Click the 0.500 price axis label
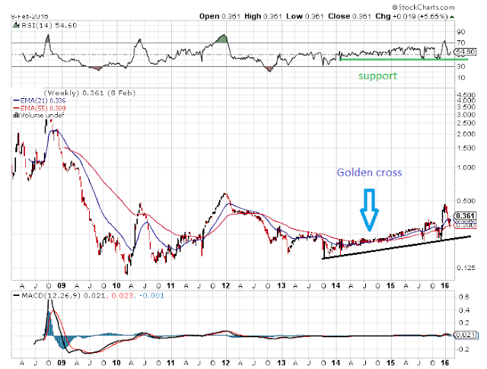This screenshot has width=487, height=369. 466,201
